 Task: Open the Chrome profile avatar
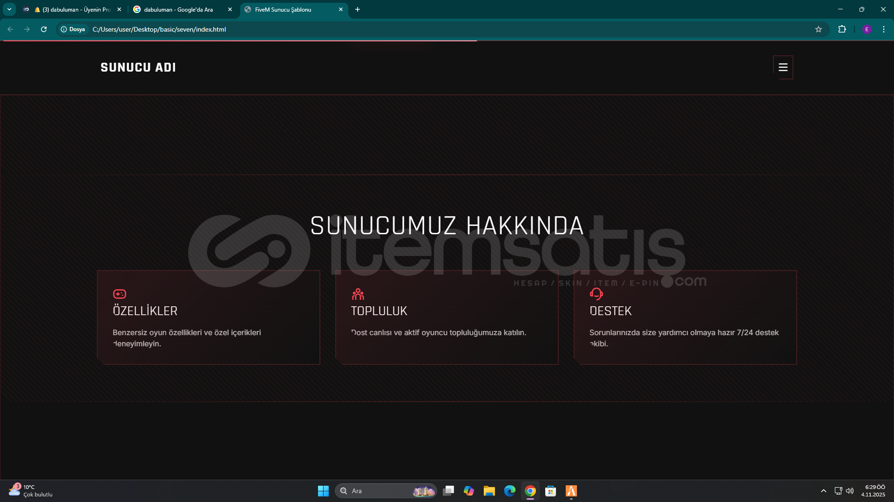(x=867, y=29)
